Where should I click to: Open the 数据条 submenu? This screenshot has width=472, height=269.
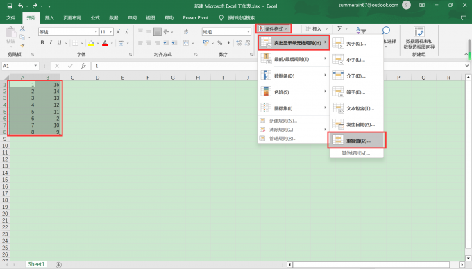(x=294, y=76)
